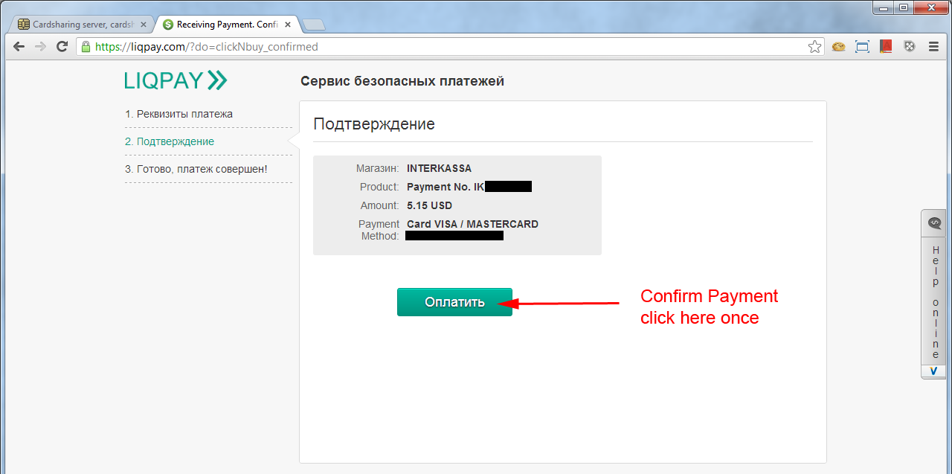
Task: Click the Payment Method: label
Action: pos(379,230)
